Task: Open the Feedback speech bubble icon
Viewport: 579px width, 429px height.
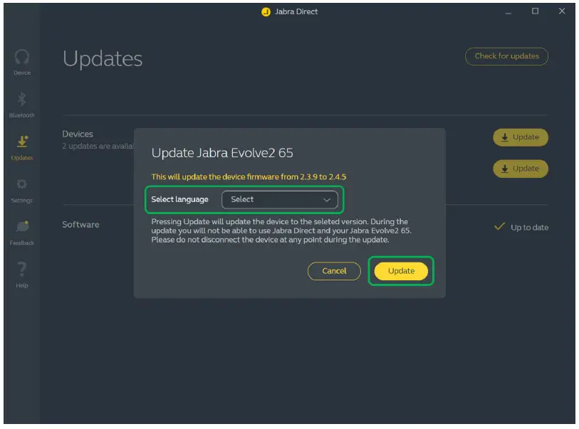Action: (22, 226)
